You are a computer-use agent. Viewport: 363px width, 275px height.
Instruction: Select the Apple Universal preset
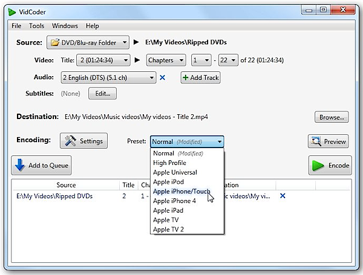tap(187, 172)
